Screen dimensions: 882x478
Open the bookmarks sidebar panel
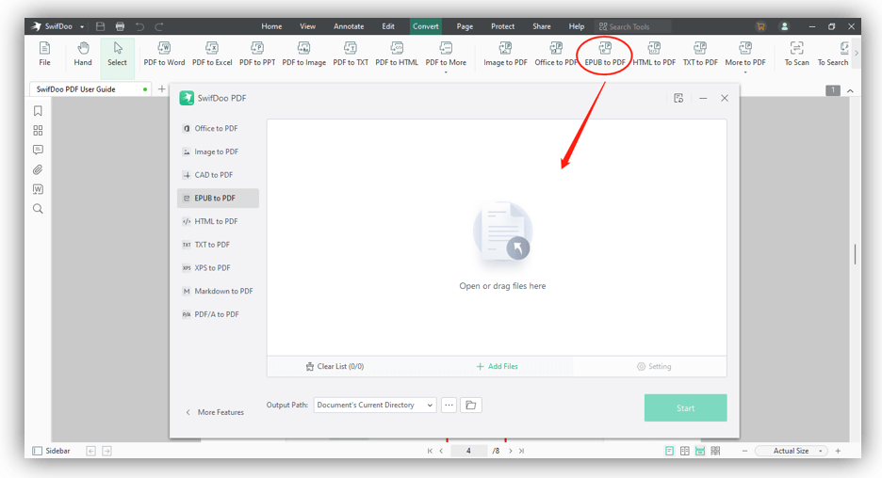(38, 111)
